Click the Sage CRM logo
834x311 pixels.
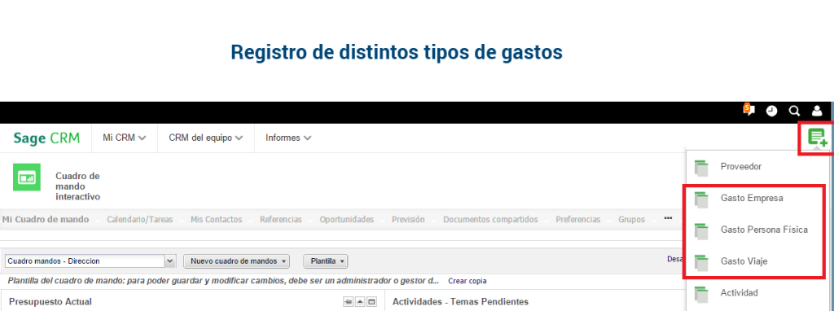point(46,138)
